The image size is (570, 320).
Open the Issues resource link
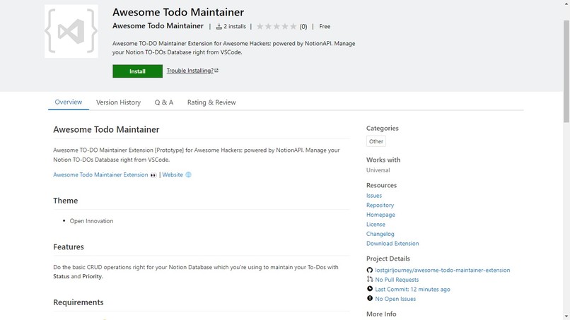(x=374, y=196)
